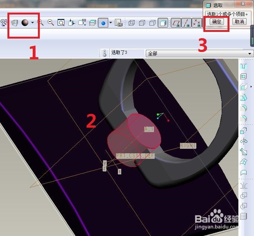Open the Layers stack icon
This screenshot has width=254, height=236.
click(x=93, y=23)
